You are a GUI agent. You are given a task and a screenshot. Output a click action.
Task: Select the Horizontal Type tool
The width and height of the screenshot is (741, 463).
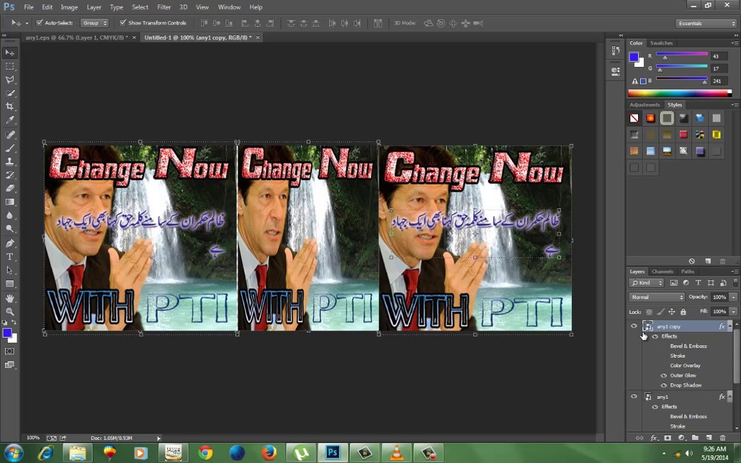(10, 257)
